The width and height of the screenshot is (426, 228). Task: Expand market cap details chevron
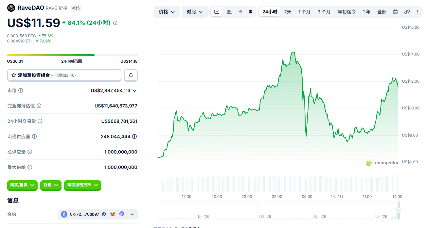(x=134, y=90)
